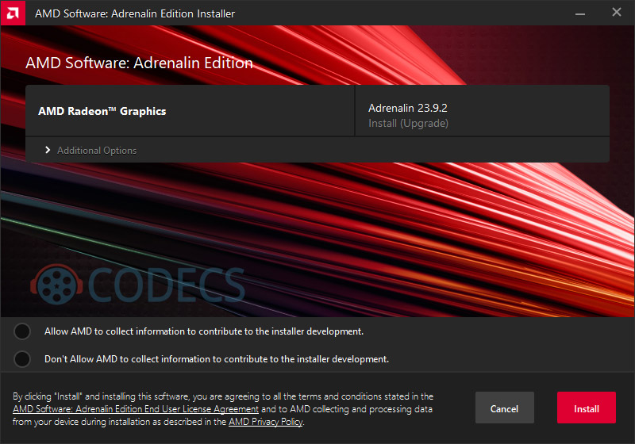Viewport: 635px width, 444px height.
Task: Click the Cancel button
Action: coord(505,408)
